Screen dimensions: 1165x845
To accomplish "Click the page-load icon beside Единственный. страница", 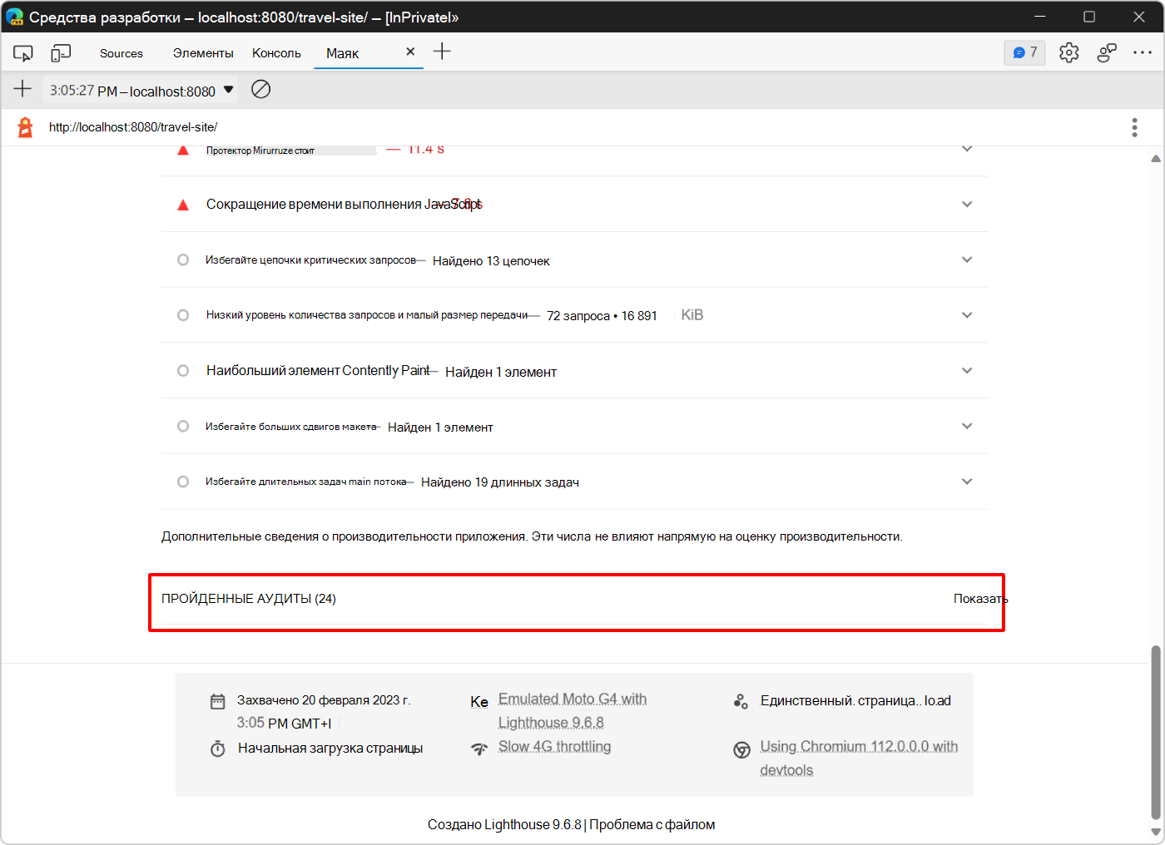I will (741, 701).
